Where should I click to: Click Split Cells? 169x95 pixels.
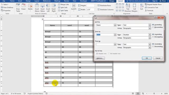tap(63, 8)
